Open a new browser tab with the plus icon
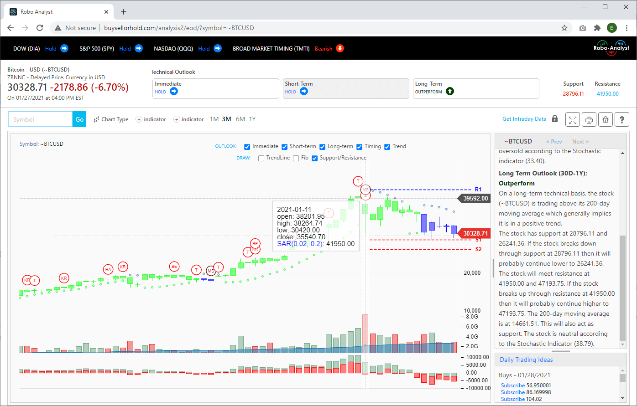 point(124,12)
